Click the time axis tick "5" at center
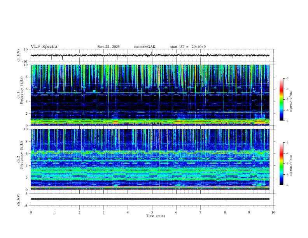This screenshot has height=238, width=308. click(152, 212)
